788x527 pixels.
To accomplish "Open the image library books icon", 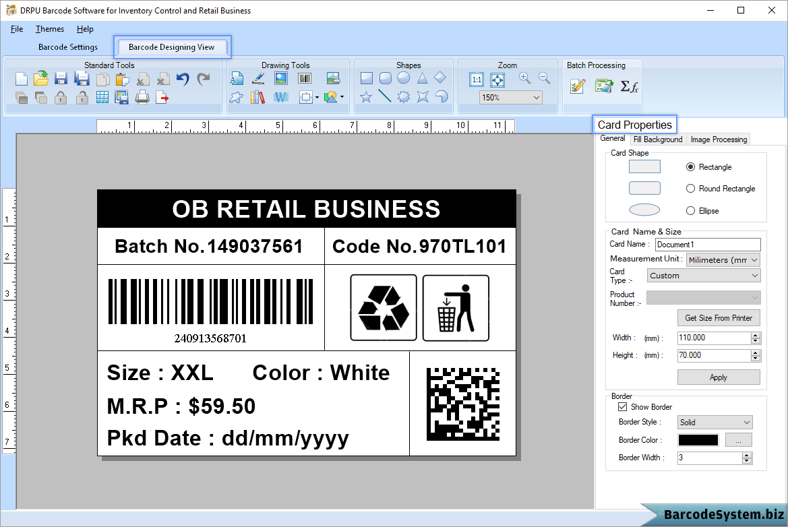I will 257,97.
